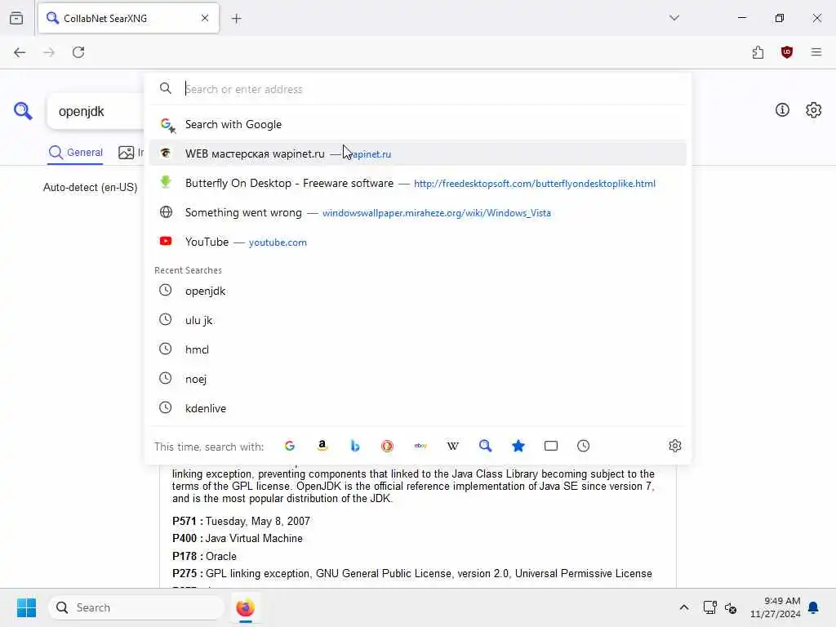Screen dimensions: 836x627
Task: Open uBlock Origin extension icon
Action: 786,52
